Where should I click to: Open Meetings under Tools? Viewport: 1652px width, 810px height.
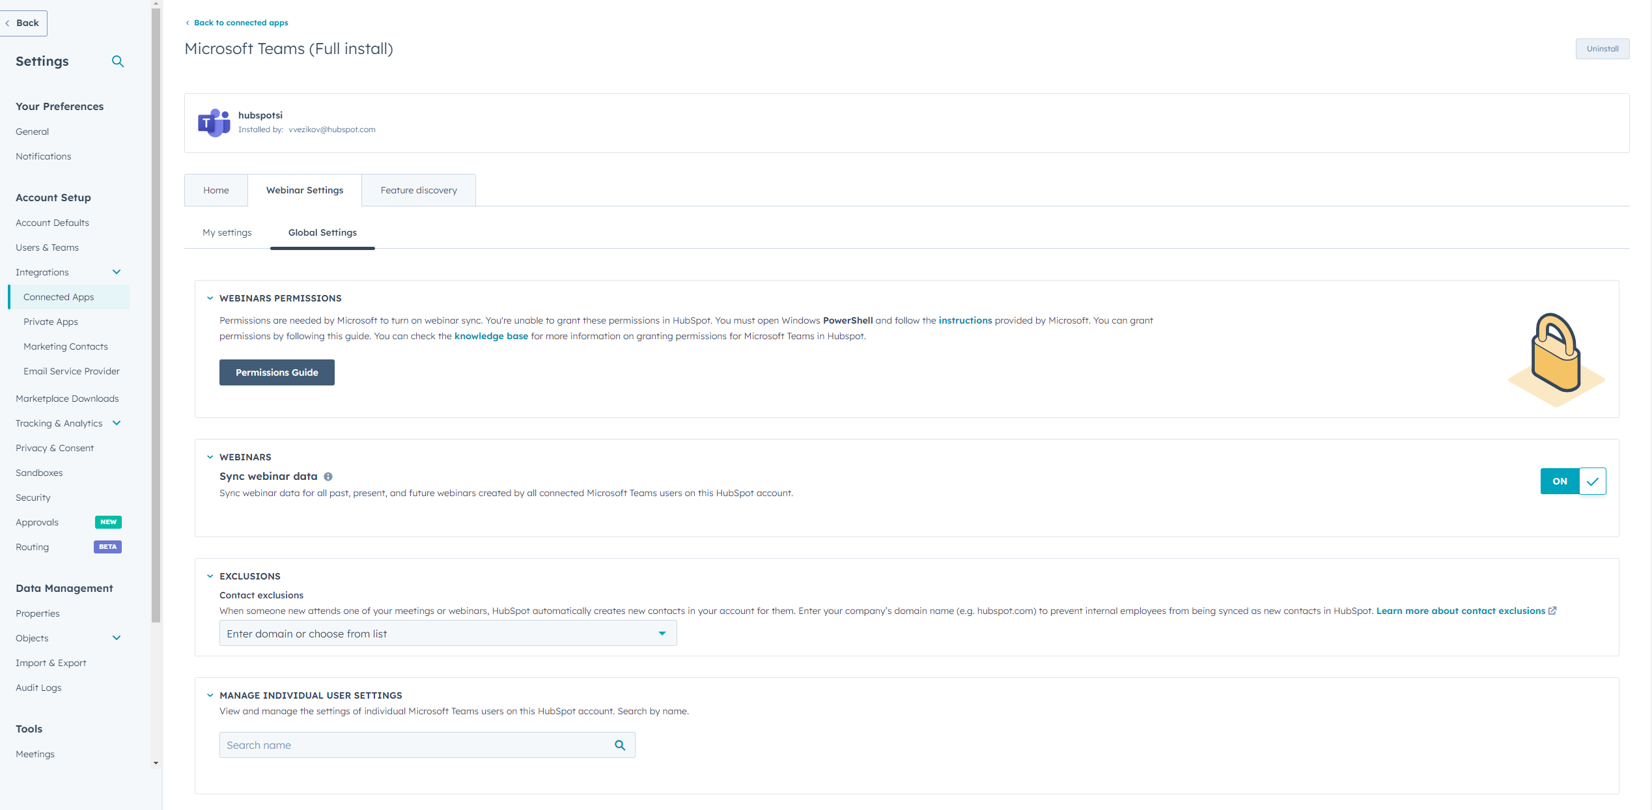click(35, 754)
